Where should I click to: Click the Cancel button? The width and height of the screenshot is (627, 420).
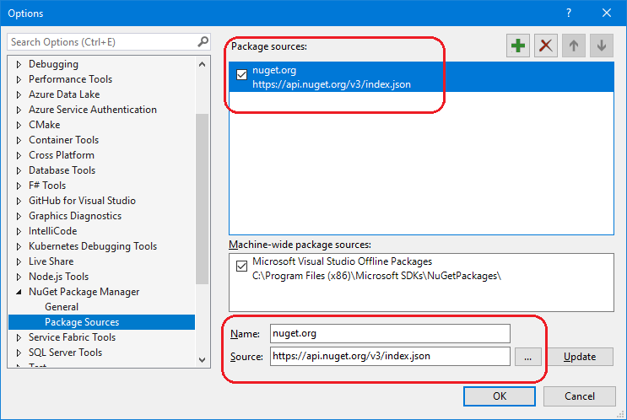[580, 396]
